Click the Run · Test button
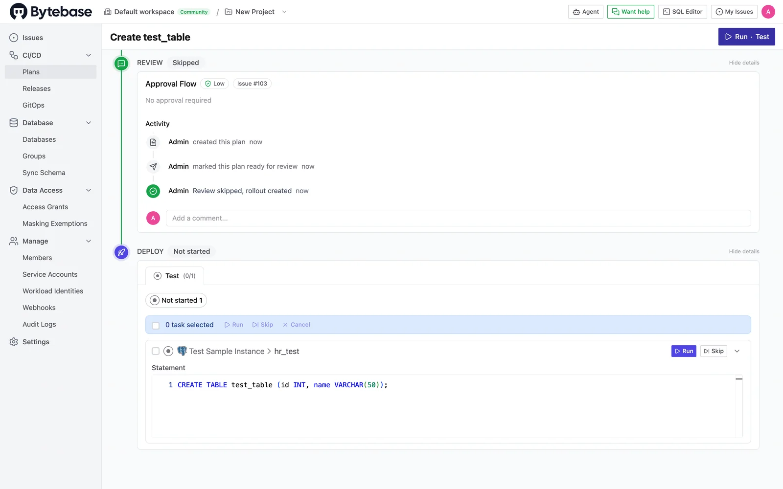Screen dimensions: 783x489 [x=747, y=37]
